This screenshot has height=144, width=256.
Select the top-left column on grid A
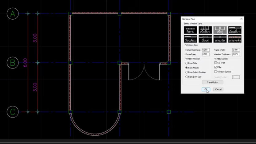point(70,14)
